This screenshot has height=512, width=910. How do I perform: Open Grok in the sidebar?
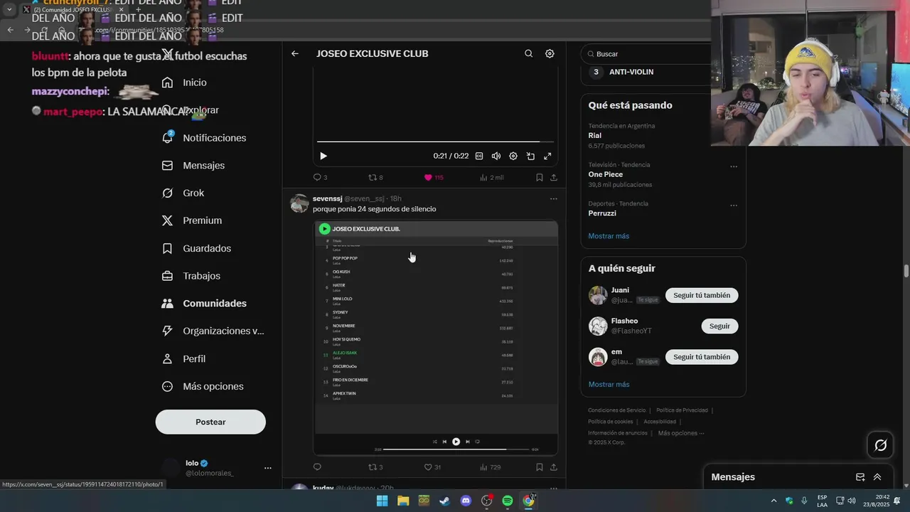coord(183,193)
